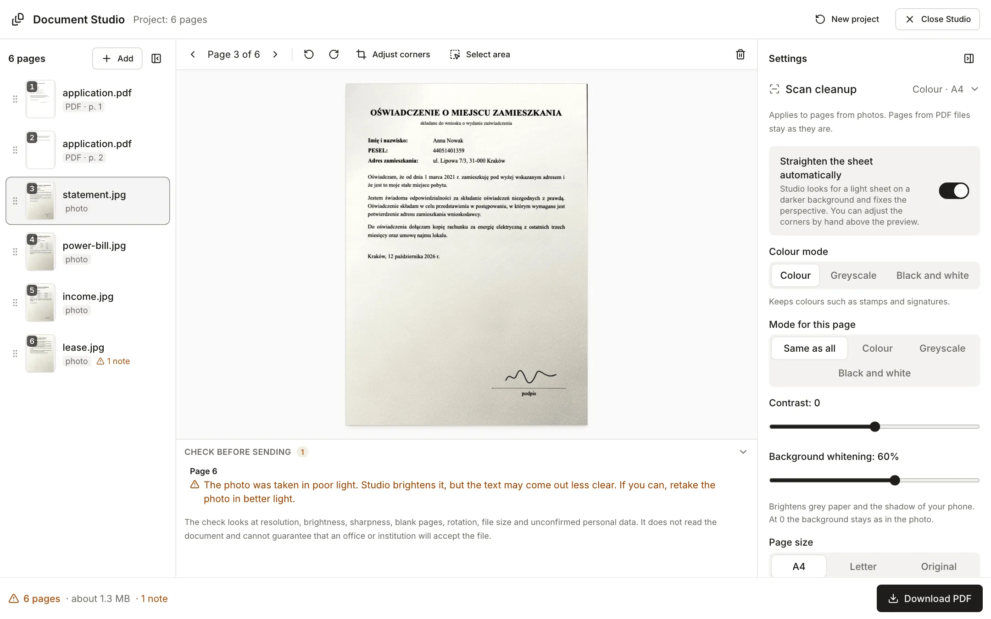Collapse the Scan cleanup section chevron
The image size is (991, 619).
click(x=975, y=89)
